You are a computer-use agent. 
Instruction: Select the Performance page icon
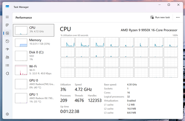click(7, 33)
